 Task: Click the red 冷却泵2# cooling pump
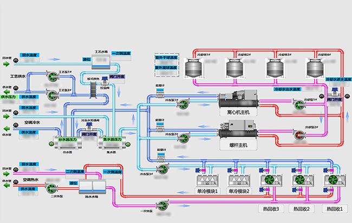(x=298, y=133)
